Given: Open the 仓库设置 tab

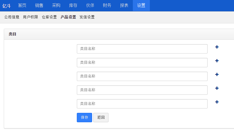Looking at the screenshot, I should 49,17.
